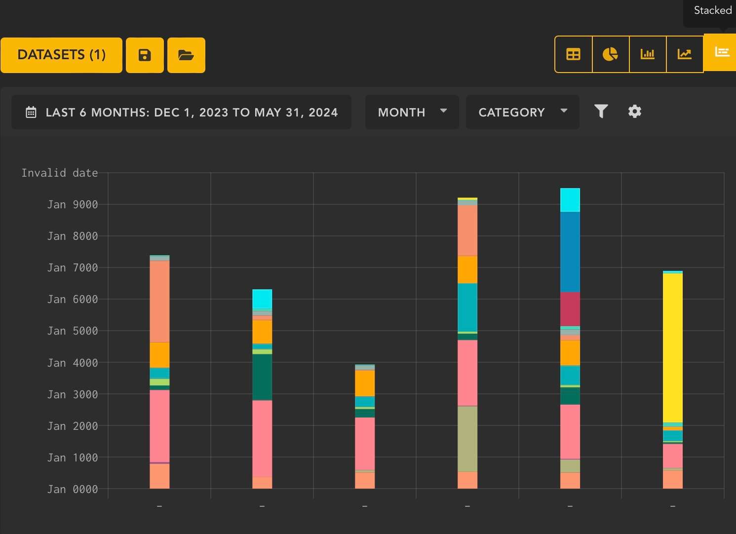Click the 'Jan 3000' axis label
Screen dimensions: 736x534
coord(73,394)
